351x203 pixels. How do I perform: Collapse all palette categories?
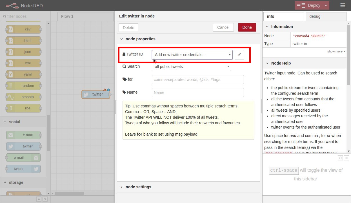coord(39,199)
